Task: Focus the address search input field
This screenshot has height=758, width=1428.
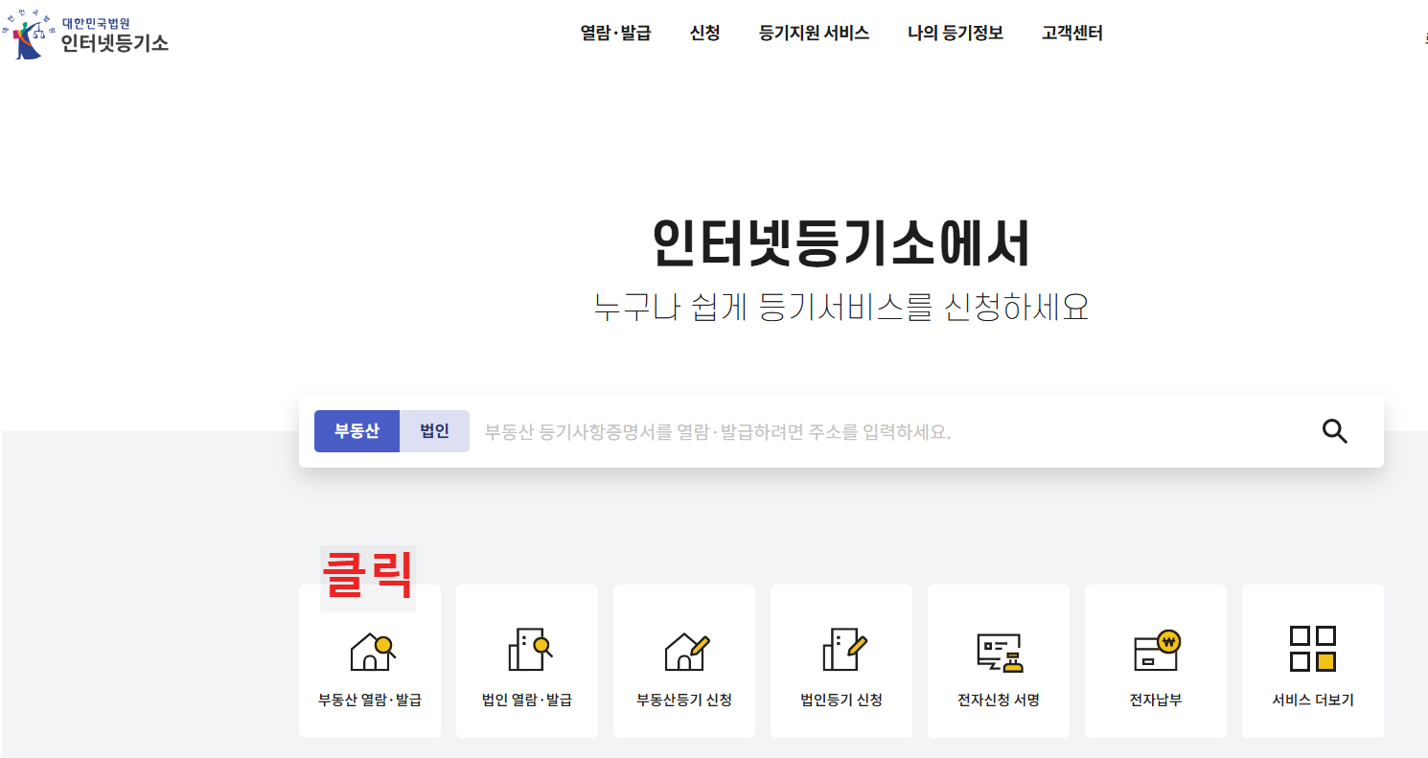Action: pyautogui.click(x=863, y=430)
